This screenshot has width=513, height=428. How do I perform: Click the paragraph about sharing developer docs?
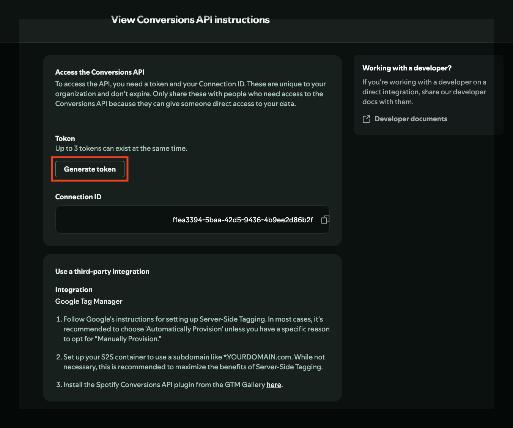coord(424,92)
